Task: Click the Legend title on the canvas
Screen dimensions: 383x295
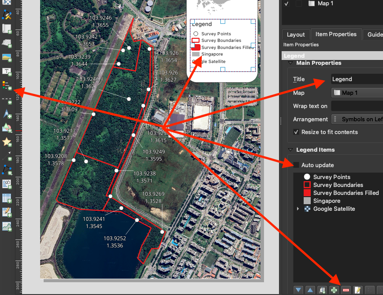Action: (202, 24)
